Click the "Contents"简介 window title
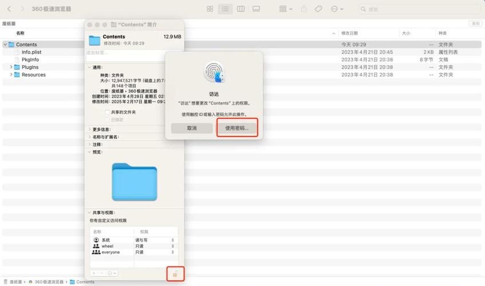Viewport: 485px width, 286px height. [x=137, y=25]
